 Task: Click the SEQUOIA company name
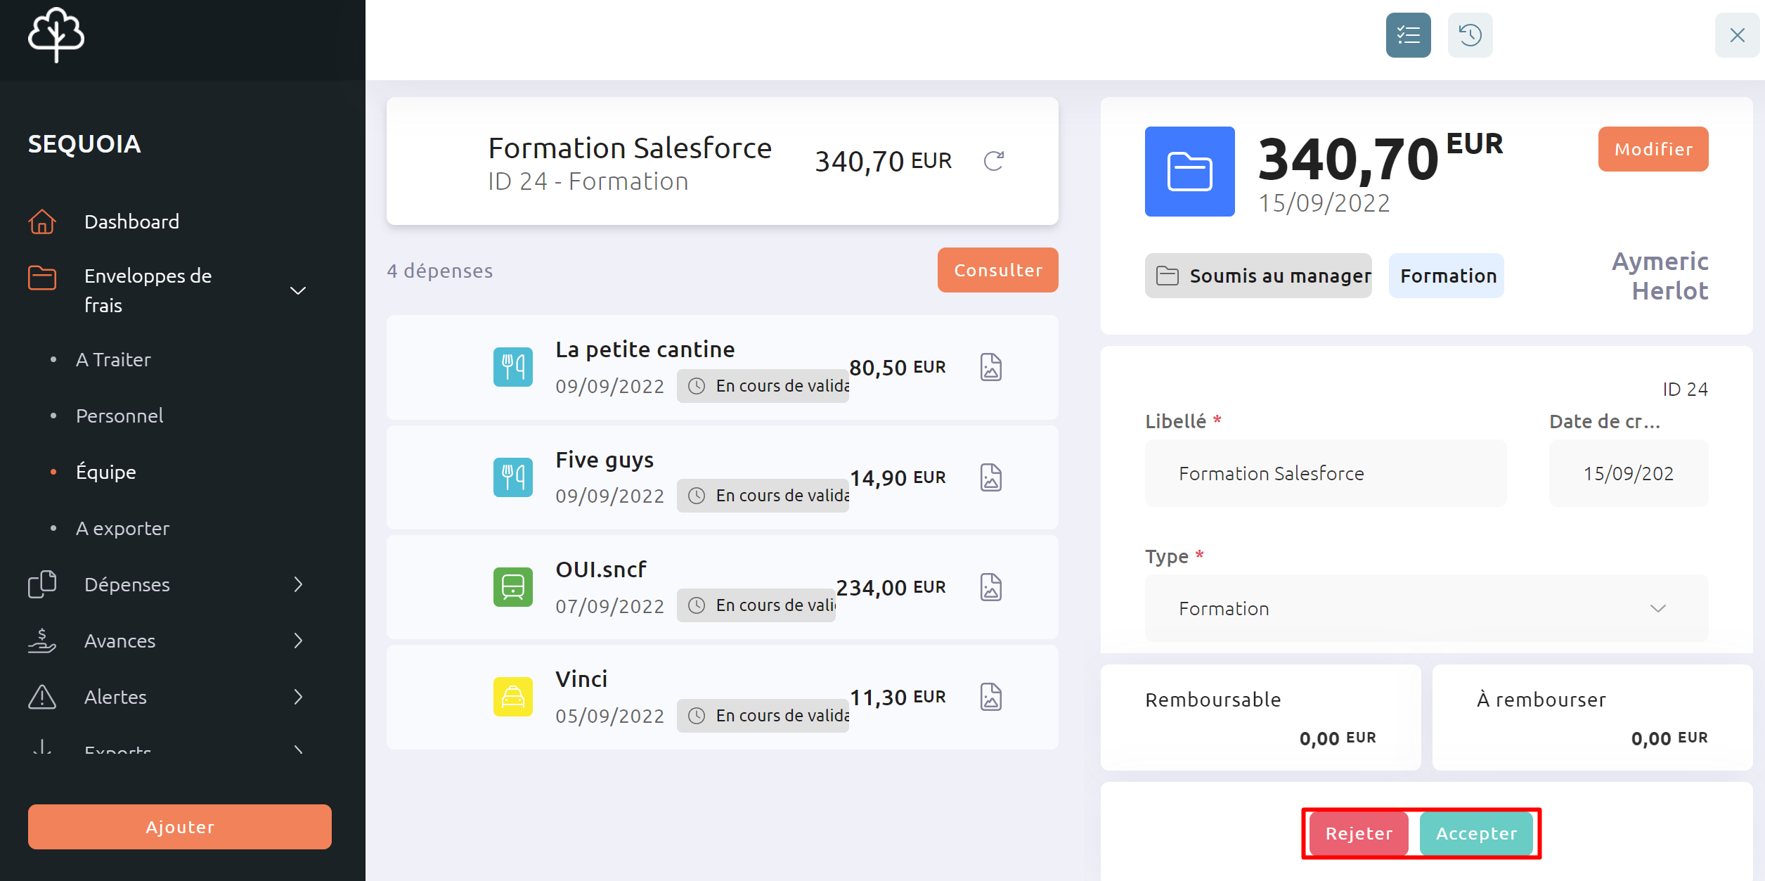84,143
